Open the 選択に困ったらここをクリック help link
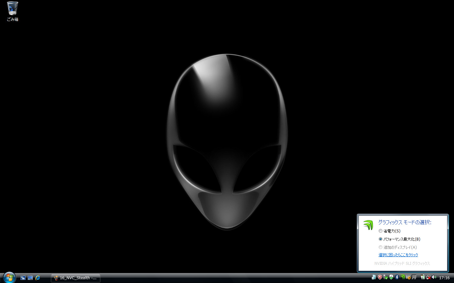This screenshot has width=454, height=283. (398, 255)
